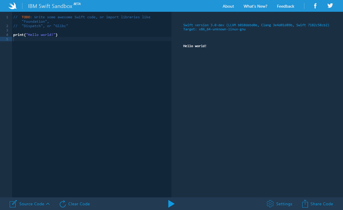Viewport: 343px width, 210px height.
Task: Open the About page
Action: 228,6
